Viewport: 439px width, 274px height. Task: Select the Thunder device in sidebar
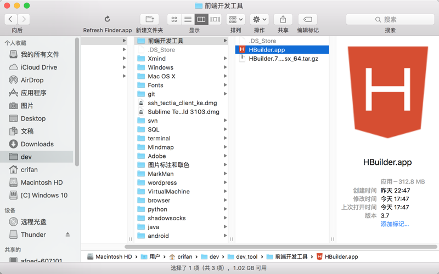coord(33,235)
